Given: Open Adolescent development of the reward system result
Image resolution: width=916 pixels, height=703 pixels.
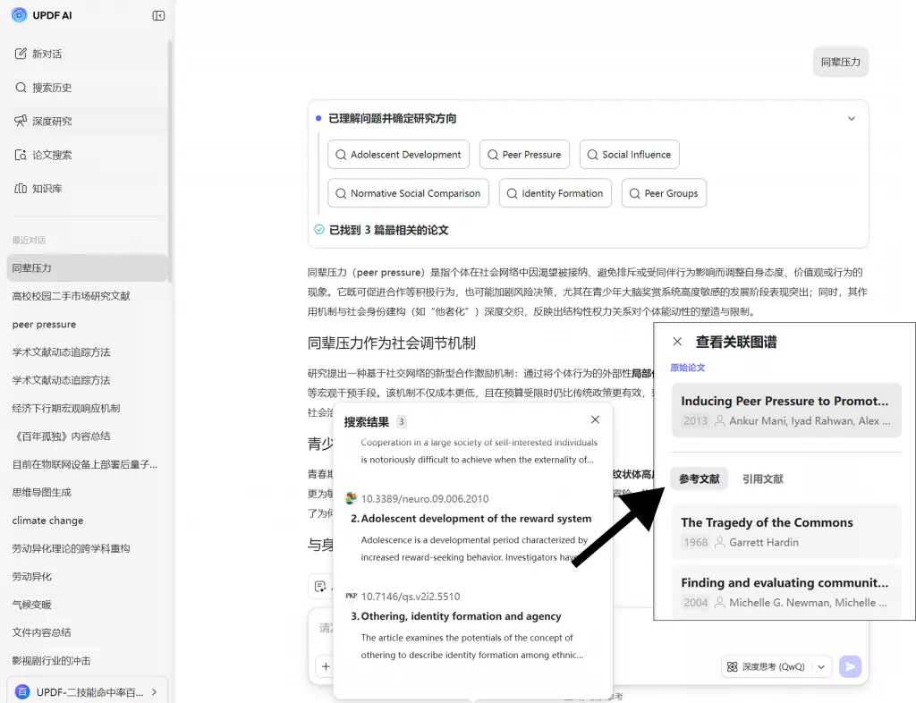Looking at the screenshot, I should point(476,519).
